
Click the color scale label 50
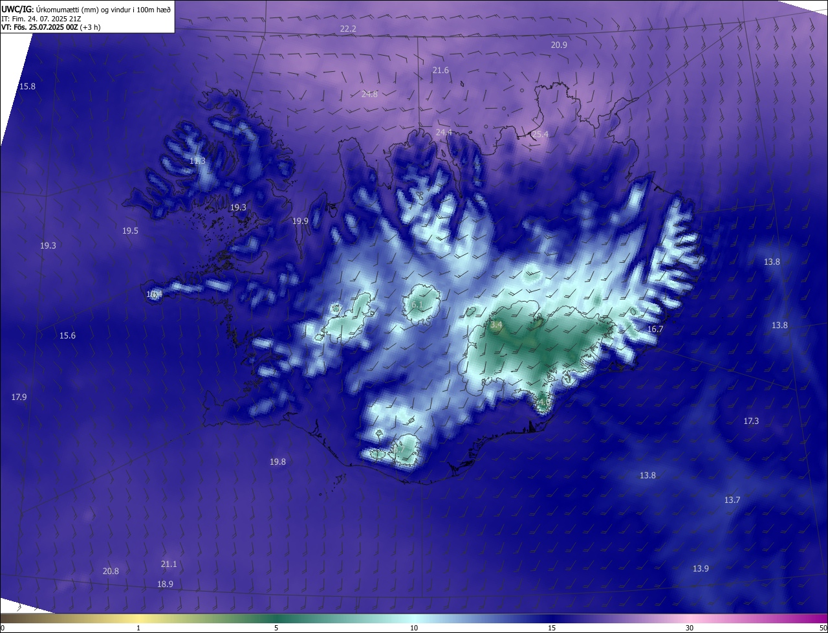click(x=823, y=628)
